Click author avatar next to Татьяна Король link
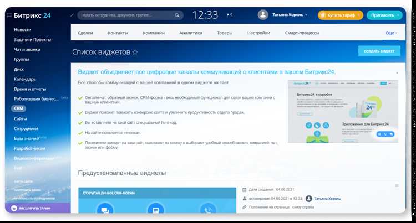Image resolution: width=416 pixels, height=223 pixels. (x=308, y=199)
